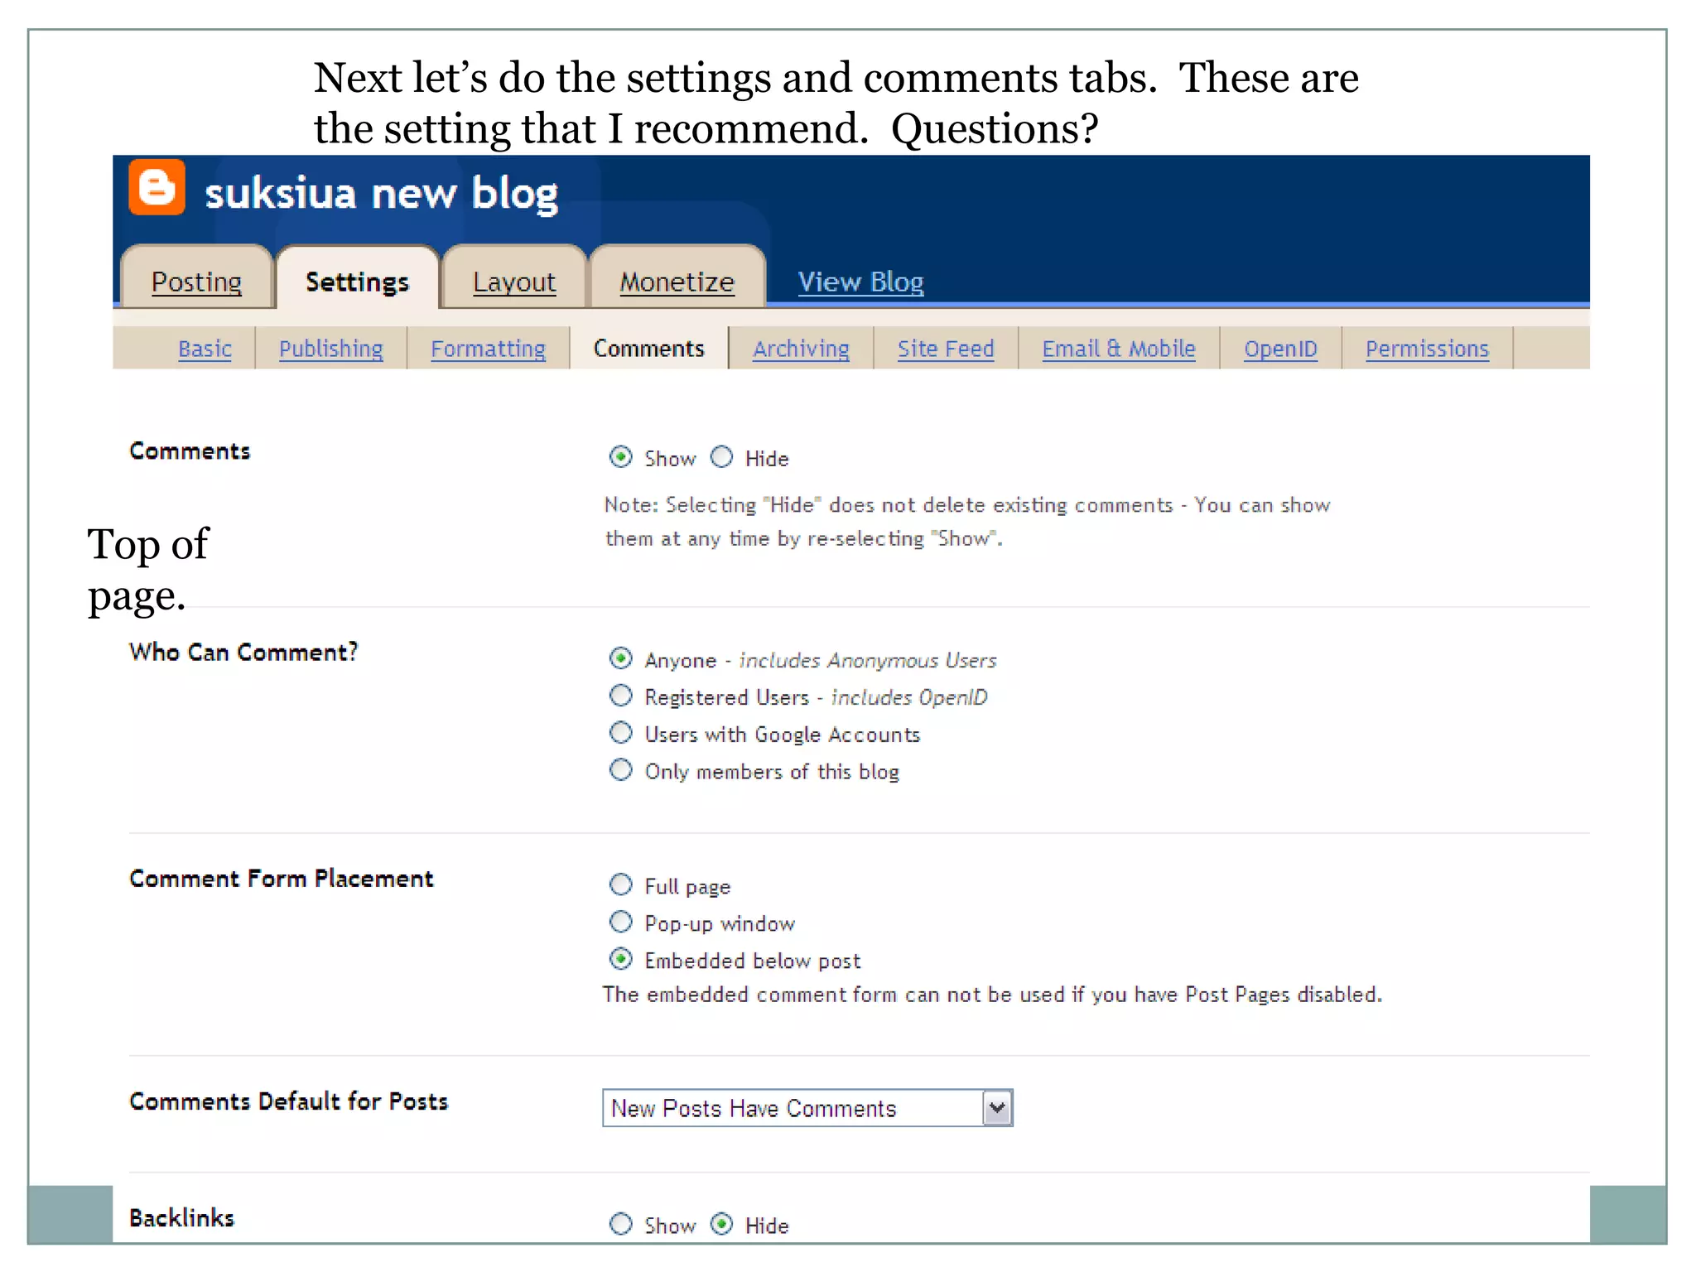Go to Basic settings sub-tab
The height and width of the screenshot is (1272, 1696).
click(205, 349)
